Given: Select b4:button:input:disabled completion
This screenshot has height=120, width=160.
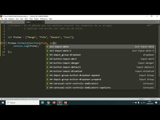Looking at the screenshot, I should click(100, 71).
